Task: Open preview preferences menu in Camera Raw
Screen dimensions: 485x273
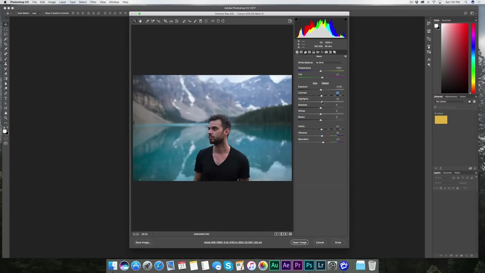Action: point(290,234)
